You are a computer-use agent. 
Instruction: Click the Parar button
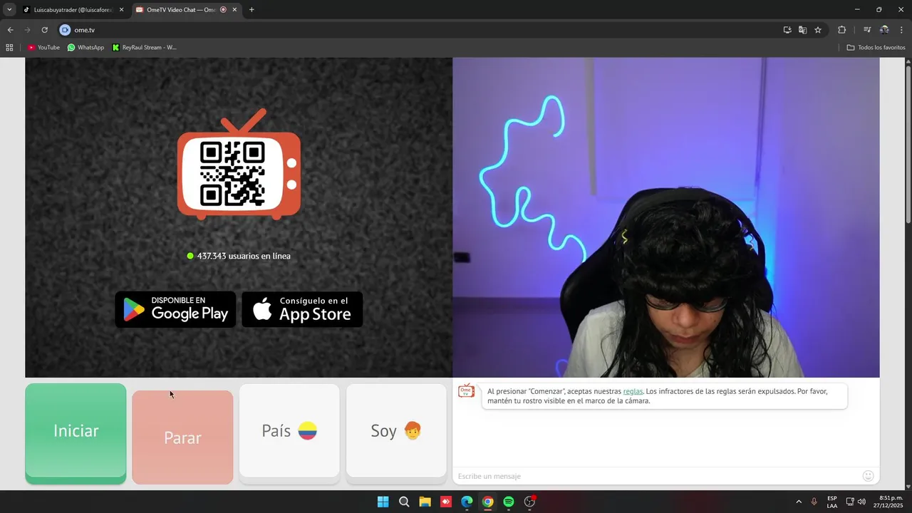point(182,437)
